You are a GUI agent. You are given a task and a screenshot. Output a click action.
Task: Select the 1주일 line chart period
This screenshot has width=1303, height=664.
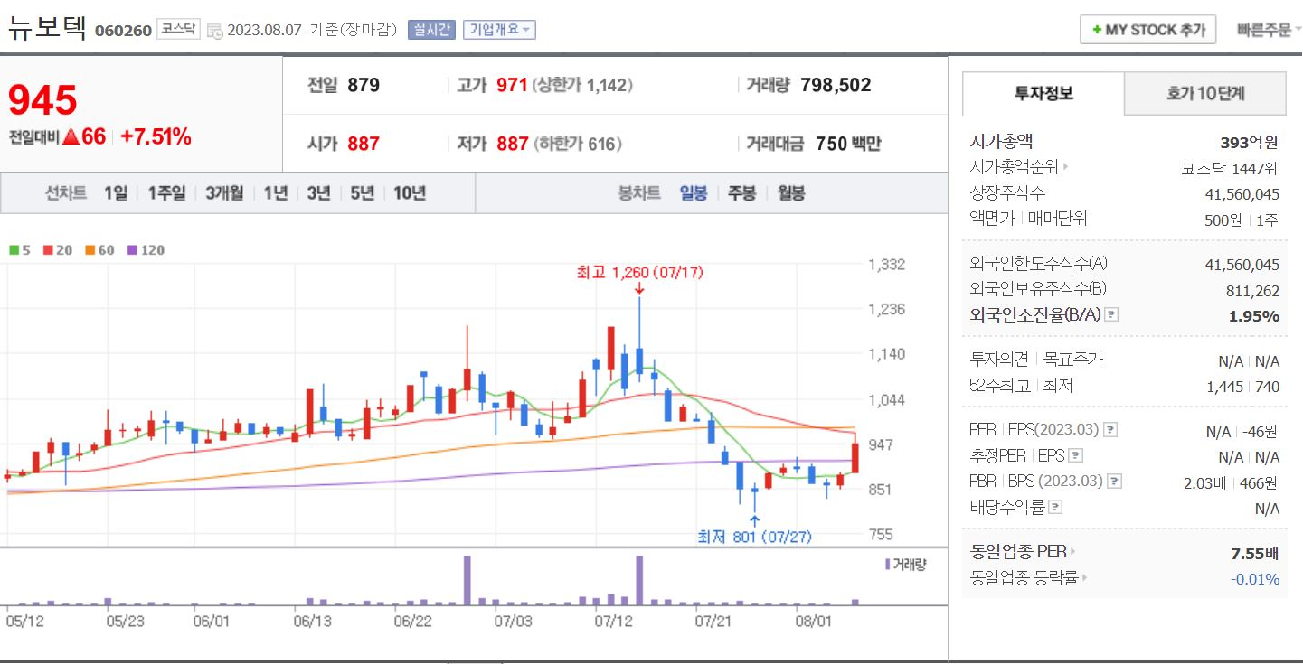point(166,193)
